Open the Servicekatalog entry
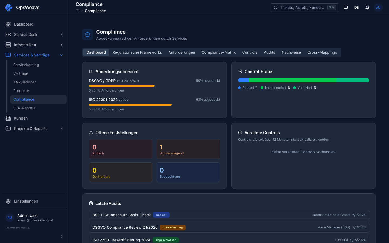Viewport: 389px width, 243px height. 26,65
